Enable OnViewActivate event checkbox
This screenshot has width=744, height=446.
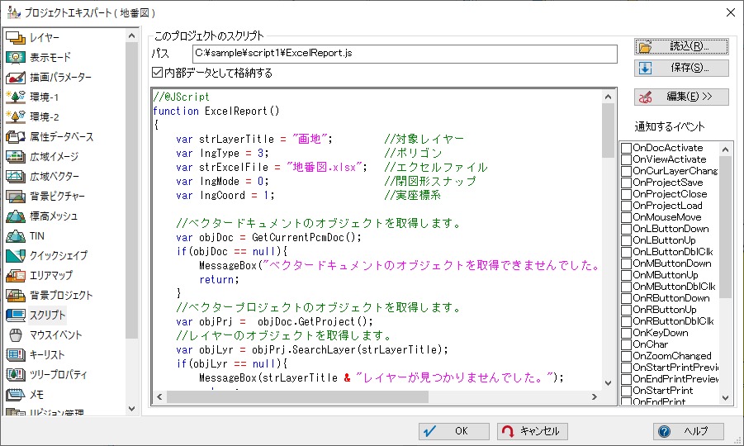[x=626, y=159]
